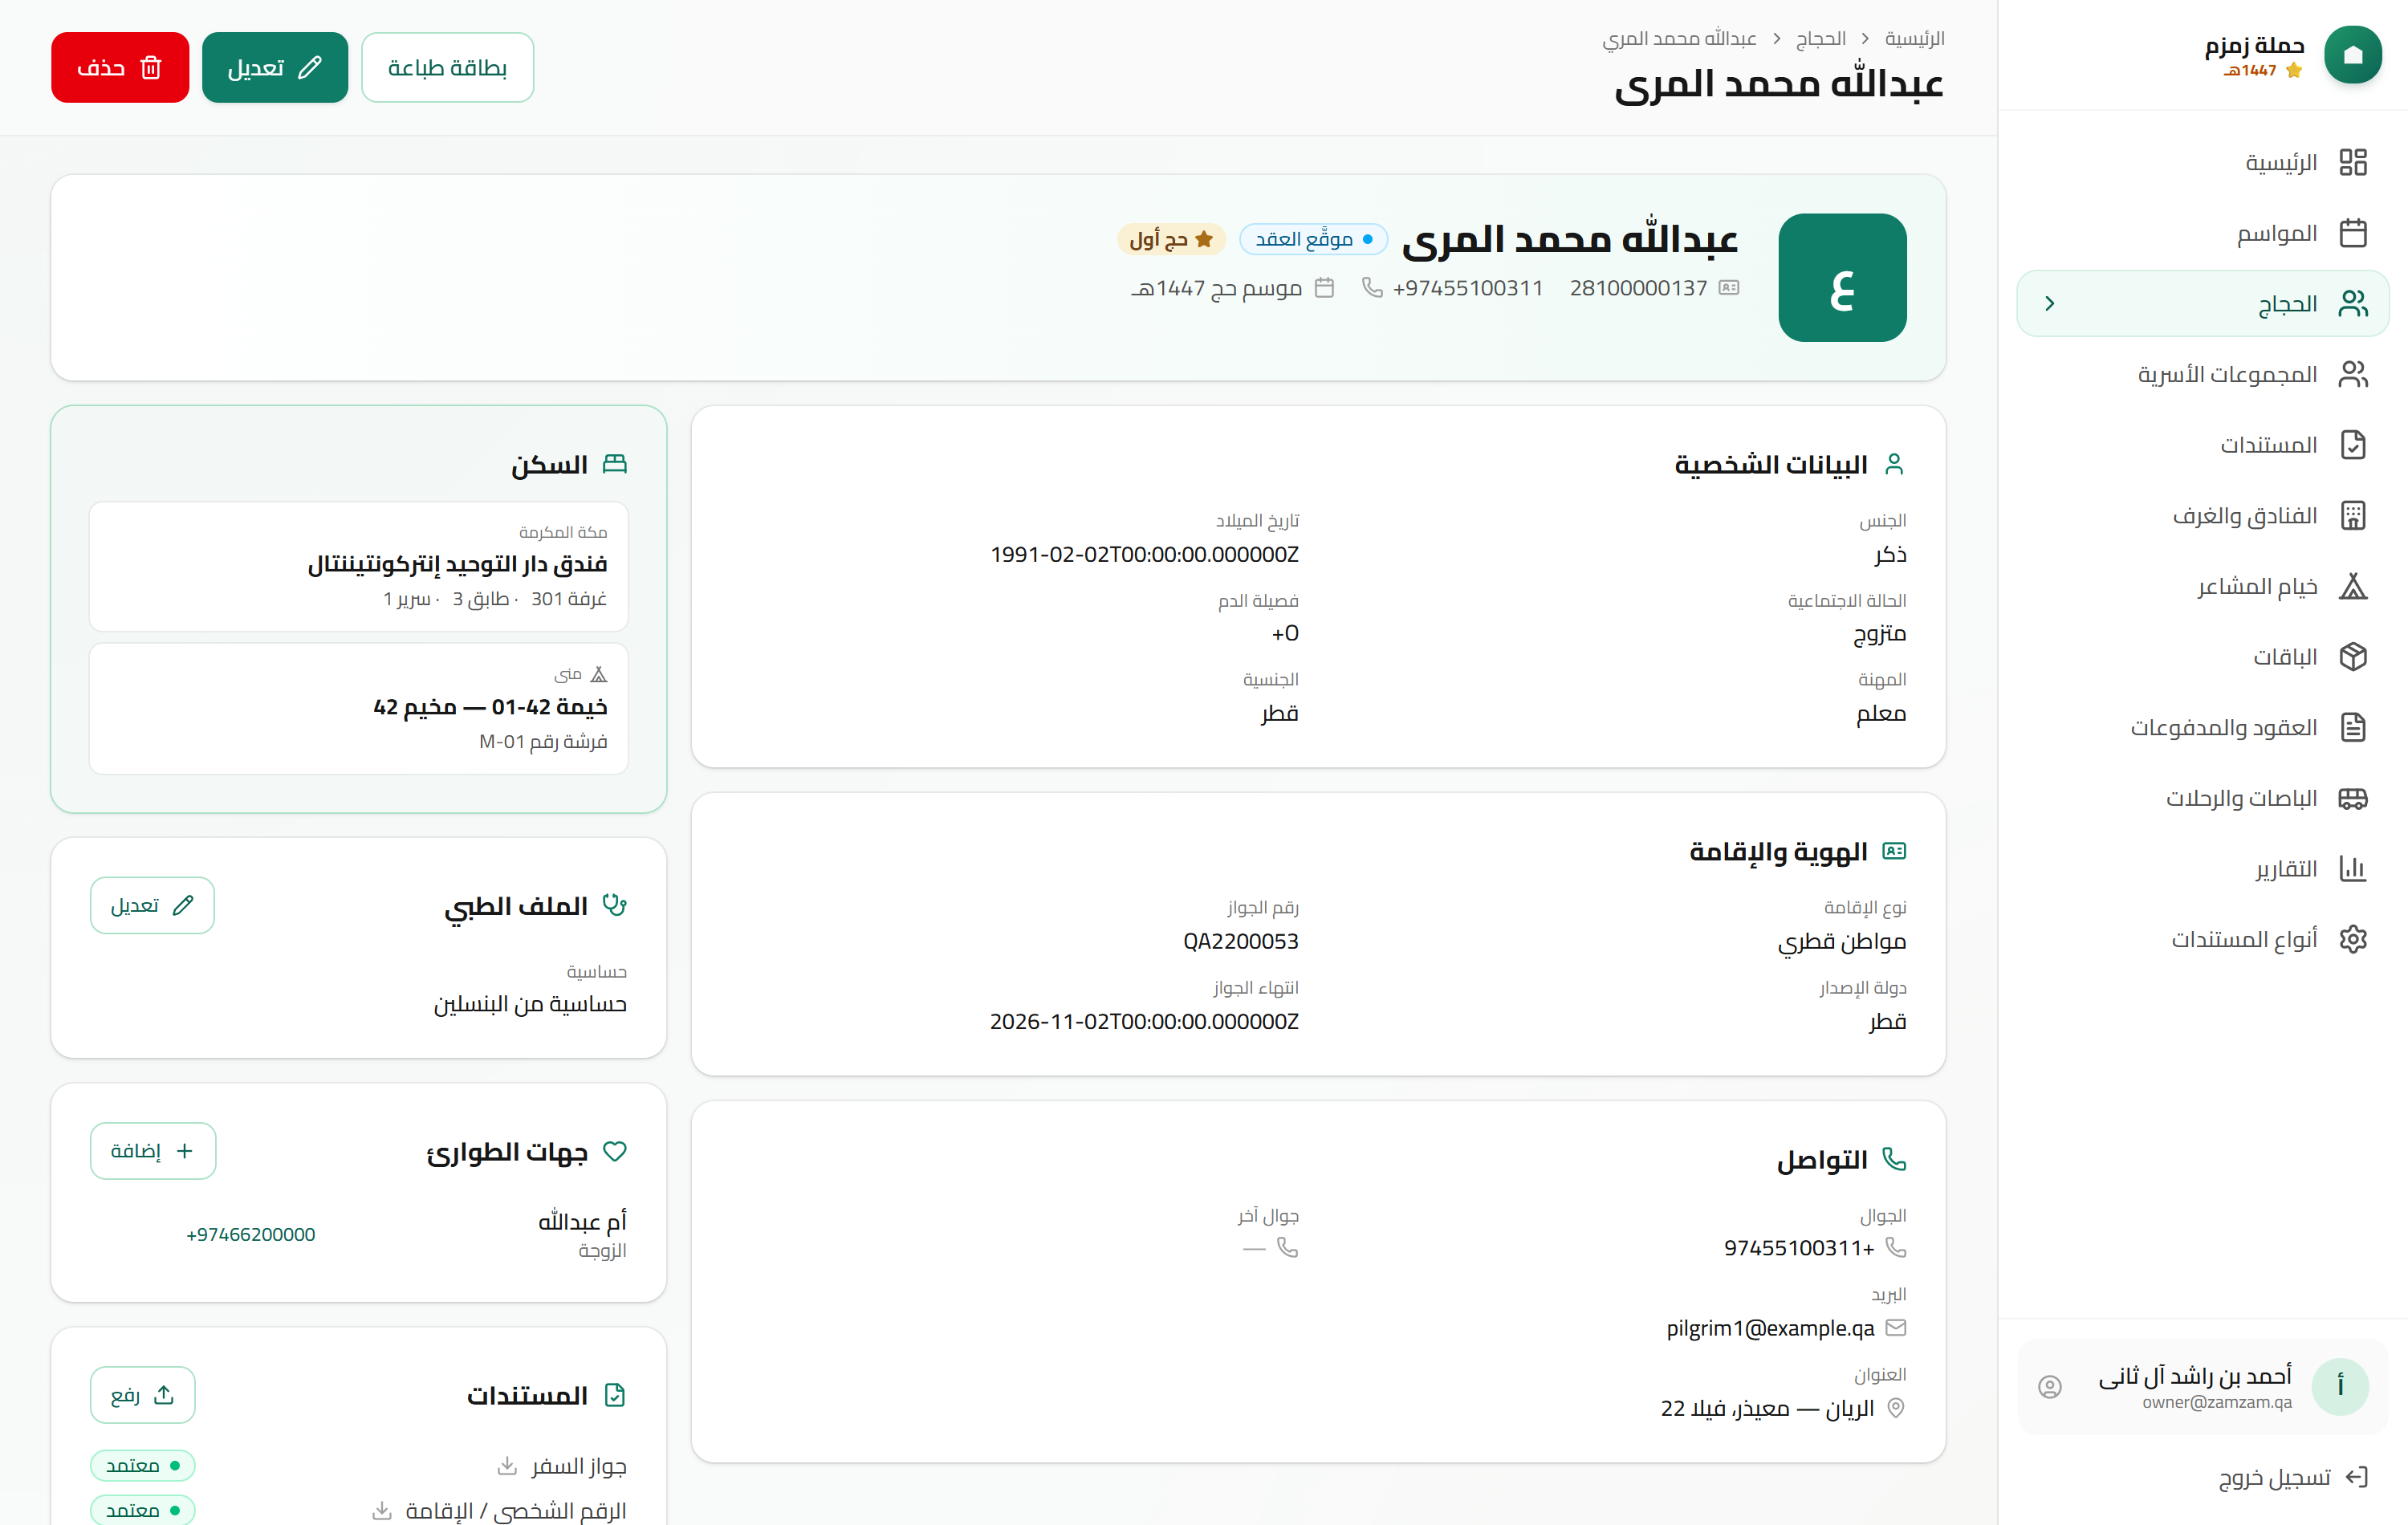2408x1525 pixels.
Task: Click the حملة زمزم campaign logo icon
Action: tap(2352, 55)
